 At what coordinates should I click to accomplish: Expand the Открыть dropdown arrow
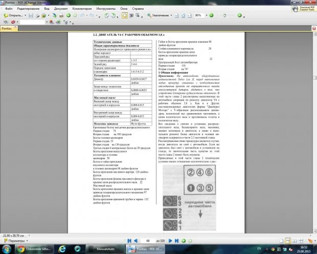pos(25,16)
